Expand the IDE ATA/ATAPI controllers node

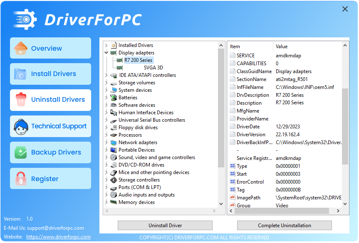pos(106,75)
